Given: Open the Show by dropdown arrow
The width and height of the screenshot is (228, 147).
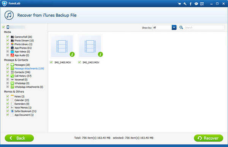Looking at the screenshot, I should point(174,27).
